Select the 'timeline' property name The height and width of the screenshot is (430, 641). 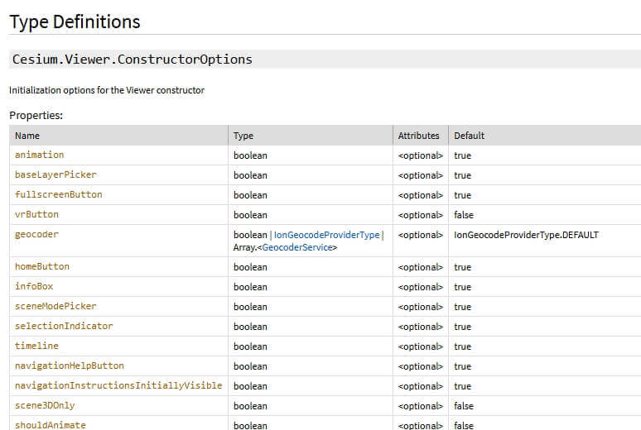(x=36, y=346)
